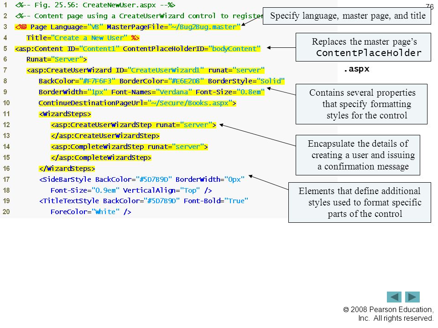Click ForeColor="White" on line 20

[x=91, y=212]
